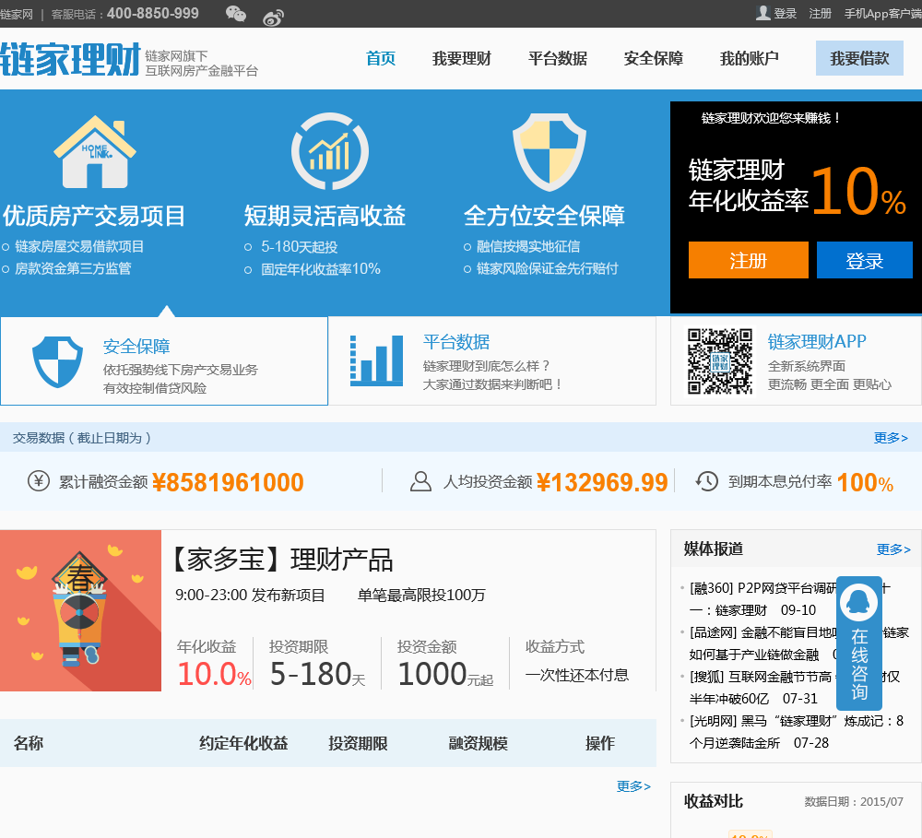The height and width of the screenshot is (838, 922).
Task: Click 短期灵活高收益 heading
Action: (325, 216)
